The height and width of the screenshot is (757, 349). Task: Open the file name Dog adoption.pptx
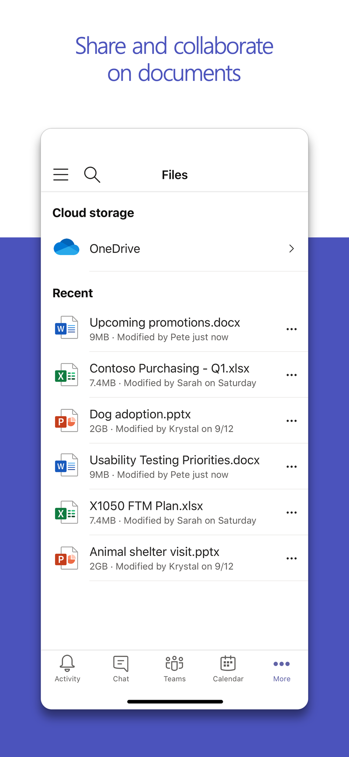pyautogui.click(x=140, y=414)
